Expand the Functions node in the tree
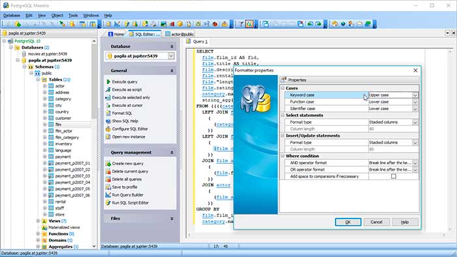The height and width of the screenshot is (257, 457). (38, 234)
